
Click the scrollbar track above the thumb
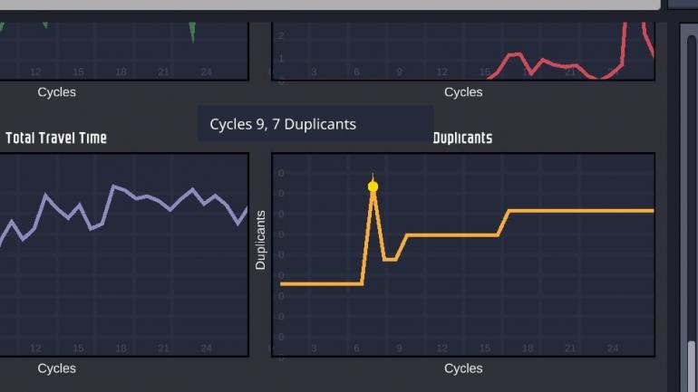point(691,181)
